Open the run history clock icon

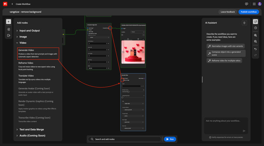coord(256,28)
